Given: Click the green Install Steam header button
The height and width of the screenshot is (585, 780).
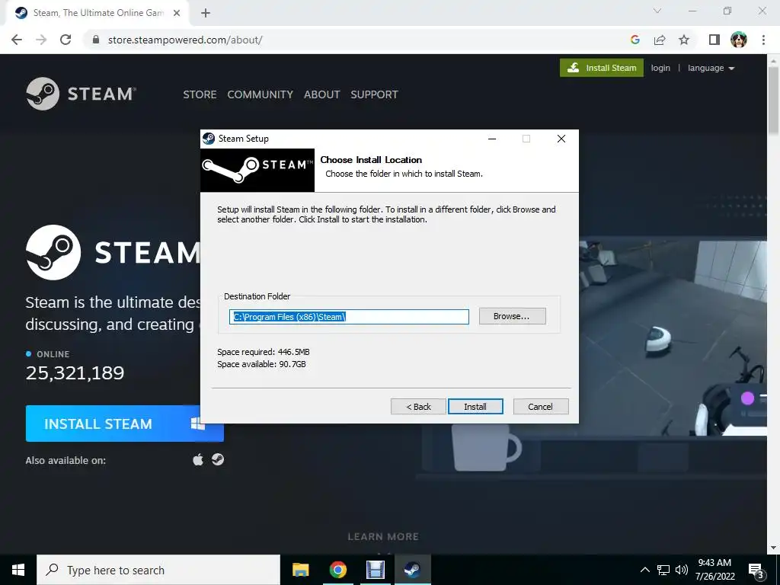Looking at the screenshot, I should tap(602, 68).
